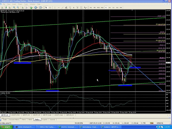Switch to the W1 timeframe
Screen dimensions: 172x129
click(x=117, y=7)
